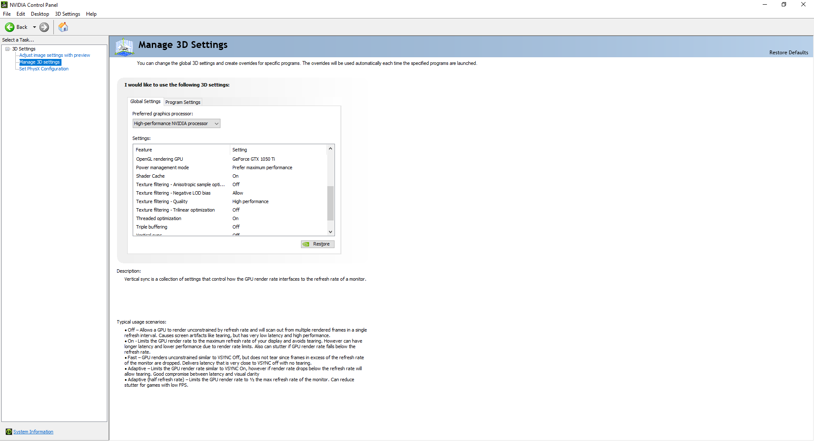Open the Preferred graphics processor dropdown
The height and width of the screenshot is (441, 814).
(x=176, y=123)
